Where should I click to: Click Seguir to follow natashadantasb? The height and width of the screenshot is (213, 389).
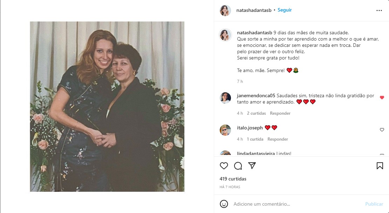[x=285, y=10]
